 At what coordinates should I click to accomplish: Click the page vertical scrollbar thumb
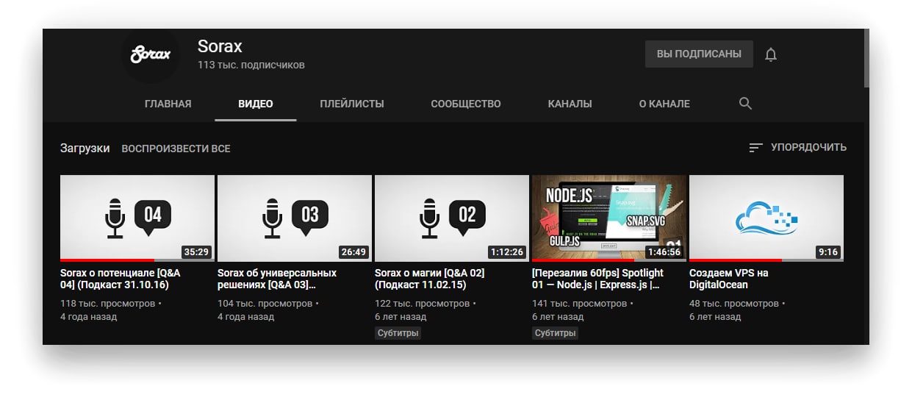tap(866, 58)
